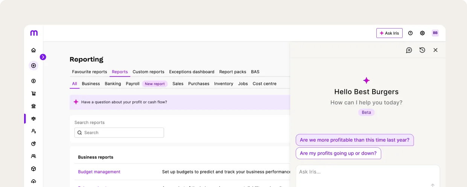Filter reports by Banking

pos(113,84)
